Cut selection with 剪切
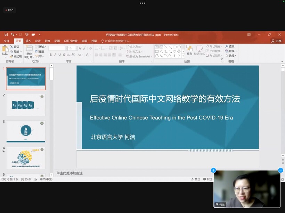Viewport: 285px width, 213px height. click(x=15, y=47)
